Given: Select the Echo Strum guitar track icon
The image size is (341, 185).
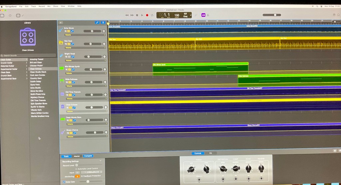Looking at the screenshot, I should [61, 30].
